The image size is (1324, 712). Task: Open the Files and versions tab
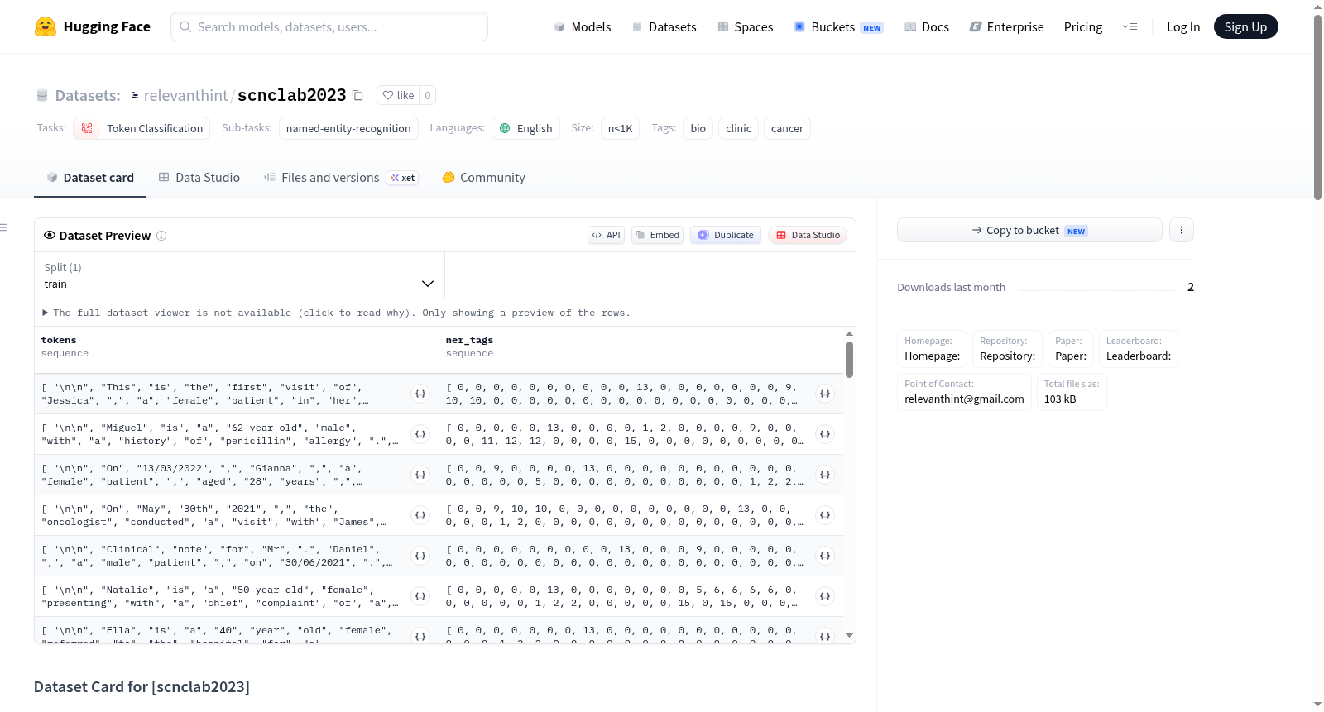point(341,178)
